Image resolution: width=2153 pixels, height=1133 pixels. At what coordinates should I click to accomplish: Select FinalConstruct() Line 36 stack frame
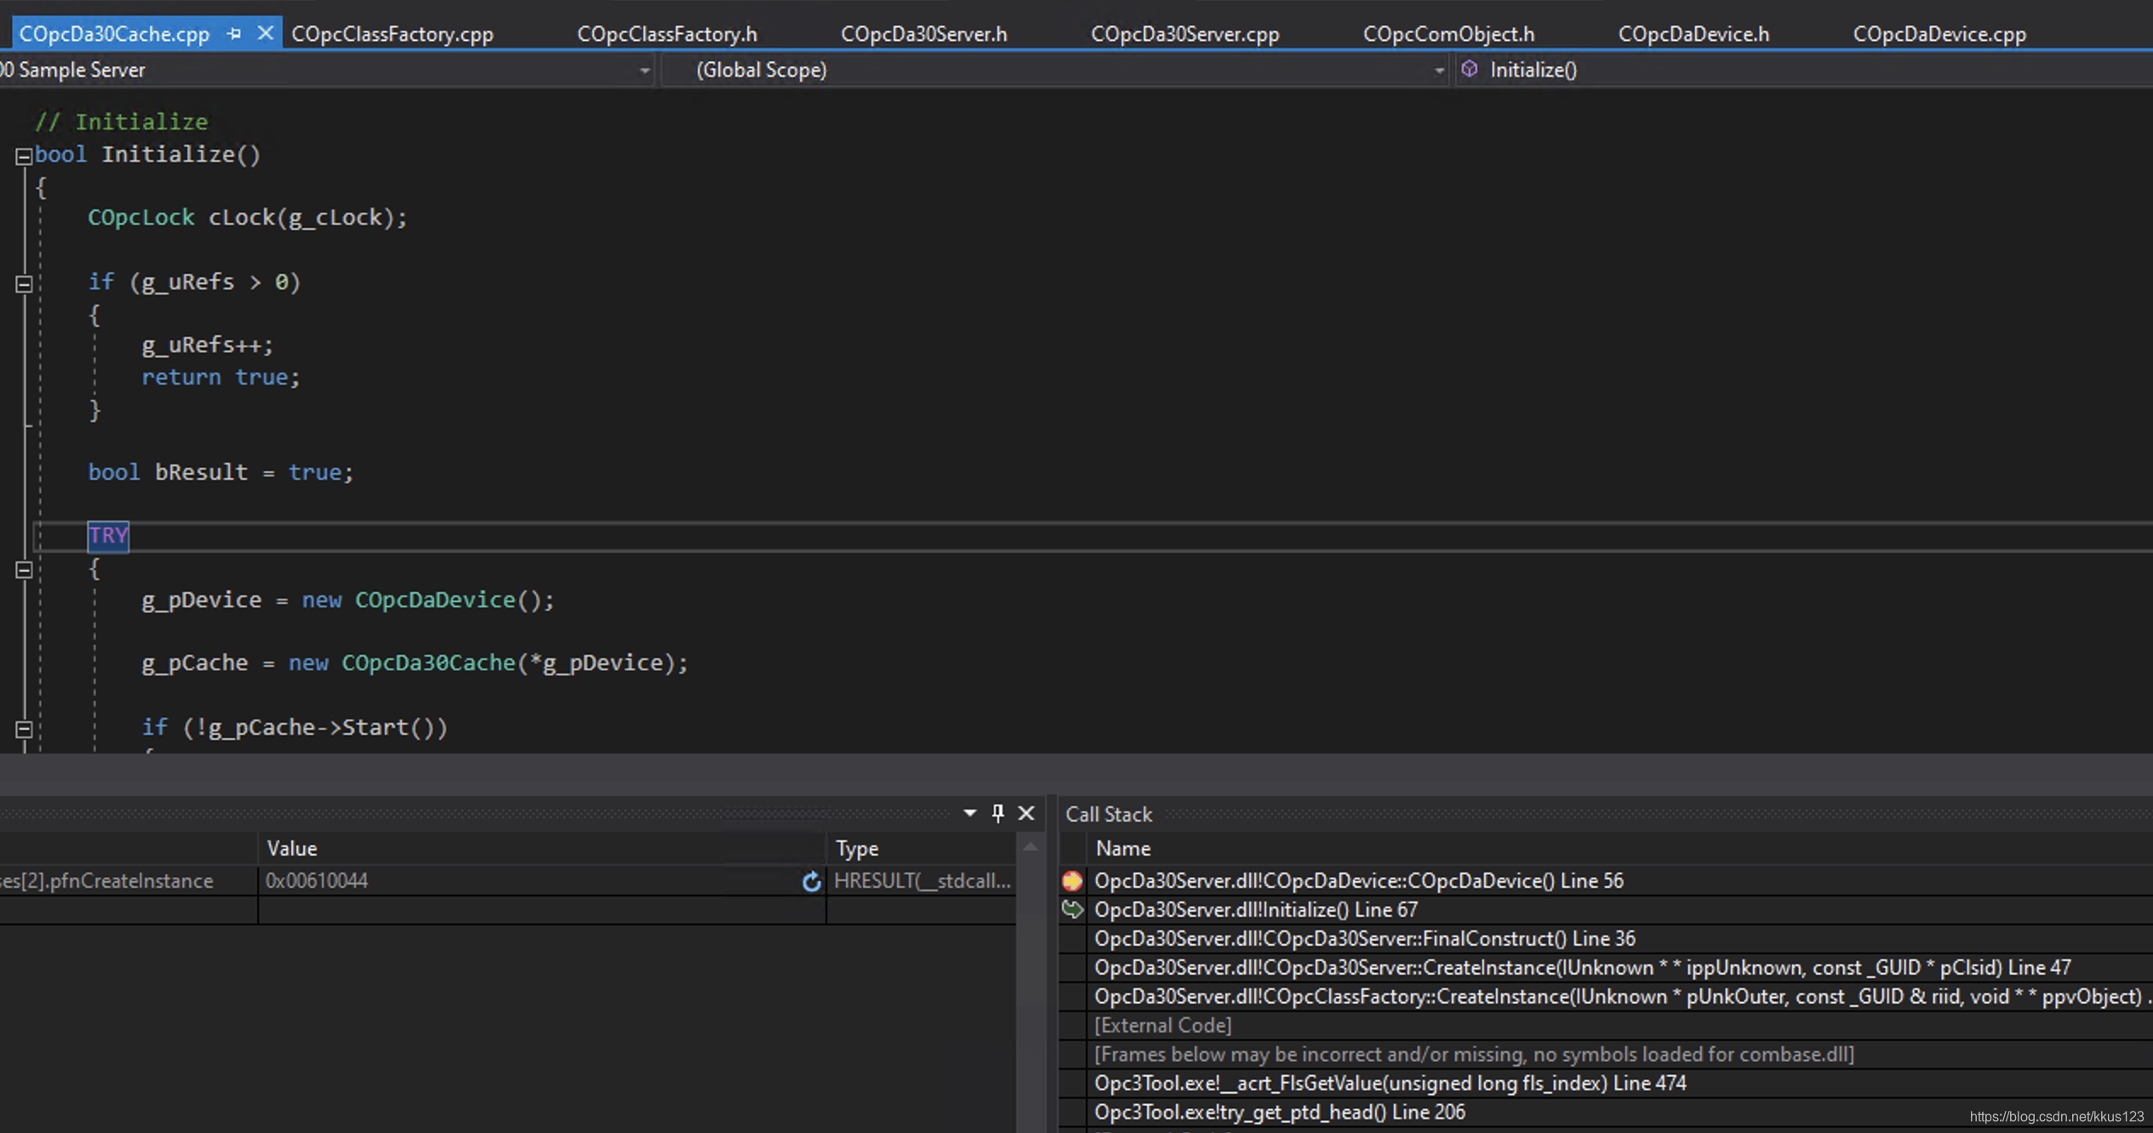pyautogui.click(x=1364, y=938)
